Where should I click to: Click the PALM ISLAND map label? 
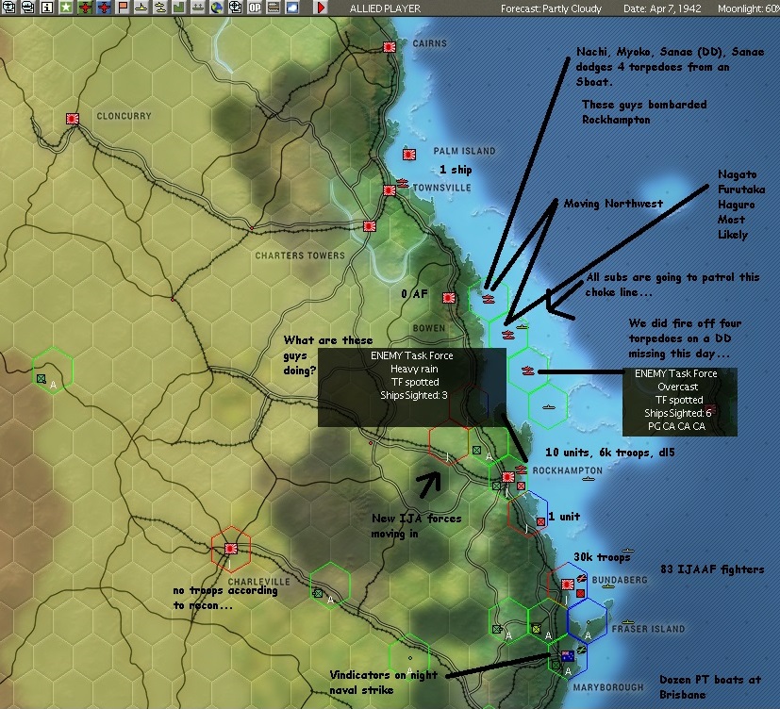point(464,151)
